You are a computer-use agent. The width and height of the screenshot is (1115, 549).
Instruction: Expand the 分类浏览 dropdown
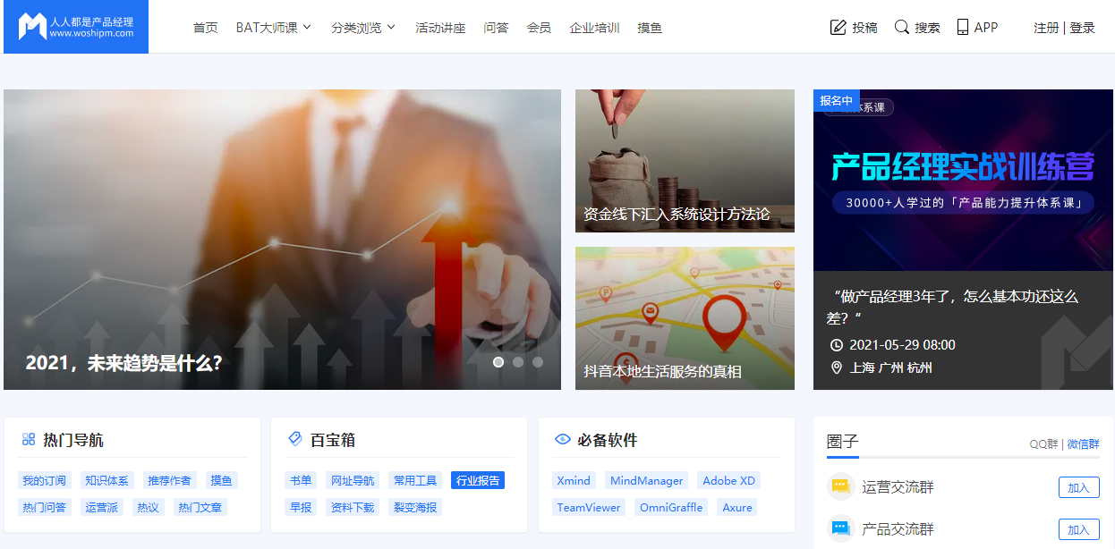click(363, 28)
